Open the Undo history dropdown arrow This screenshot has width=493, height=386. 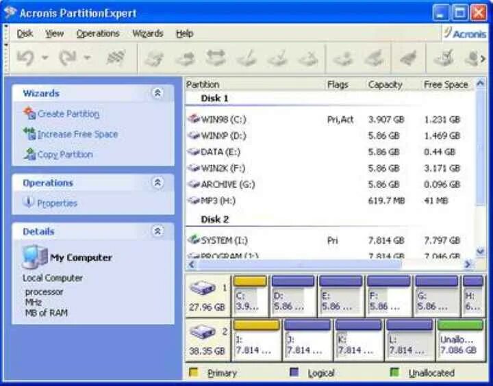[x=45, y=58]
